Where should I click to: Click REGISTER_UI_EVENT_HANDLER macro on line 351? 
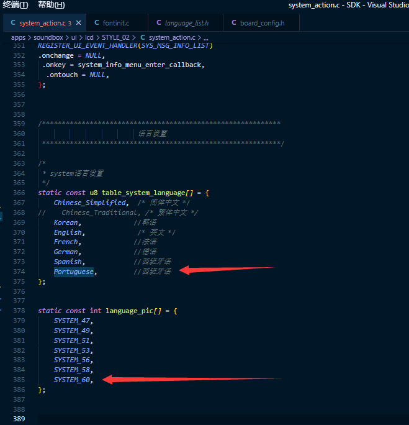(88, 45)
